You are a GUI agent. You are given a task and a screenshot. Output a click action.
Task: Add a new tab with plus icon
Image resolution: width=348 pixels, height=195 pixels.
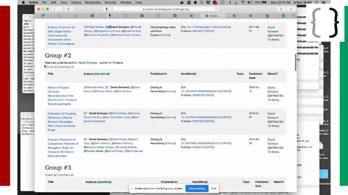tap(294, 16)
